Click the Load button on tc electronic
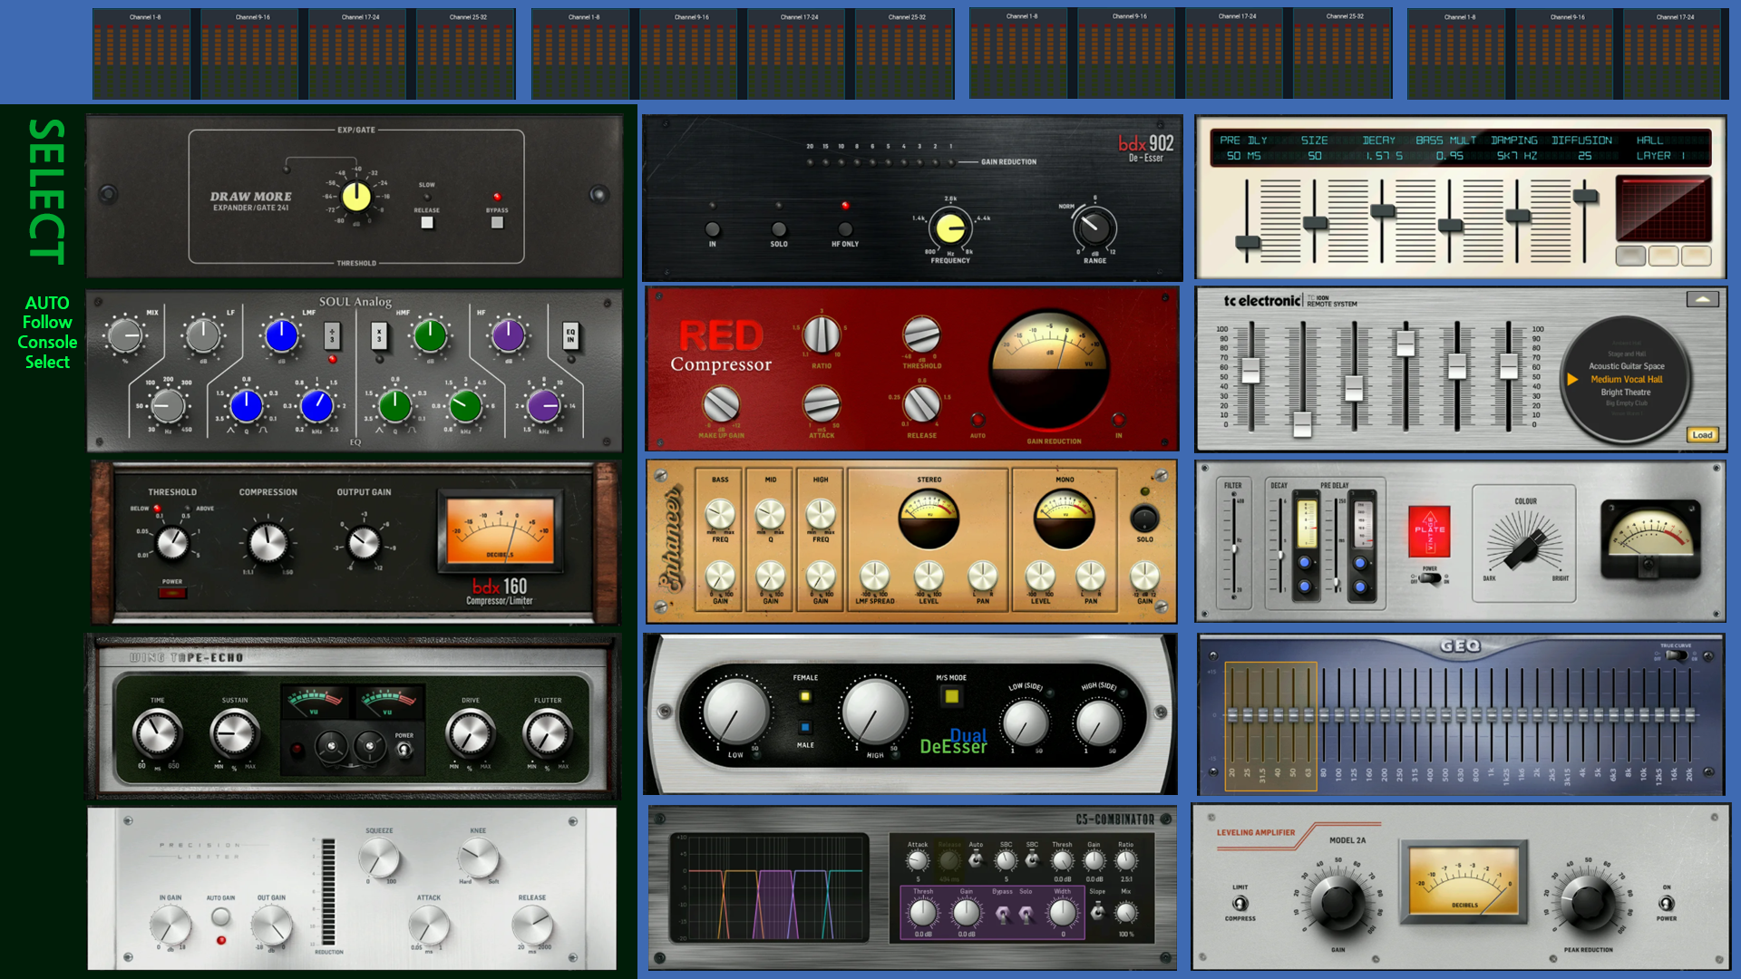 [x=1702, y=435]
